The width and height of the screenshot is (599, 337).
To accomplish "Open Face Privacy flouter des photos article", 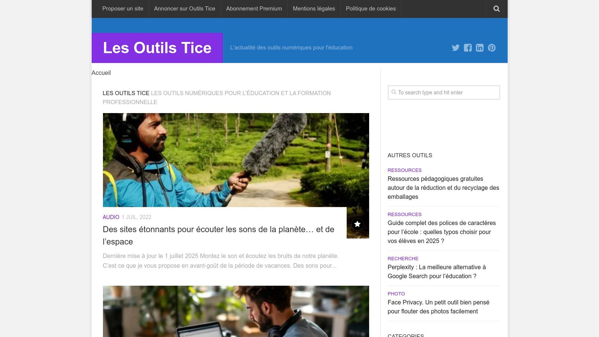I will tap(438, 307).
